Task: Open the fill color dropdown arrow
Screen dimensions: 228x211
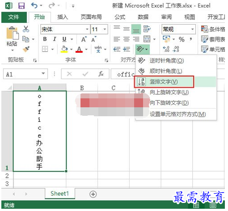Action: [x=72, y=49]
